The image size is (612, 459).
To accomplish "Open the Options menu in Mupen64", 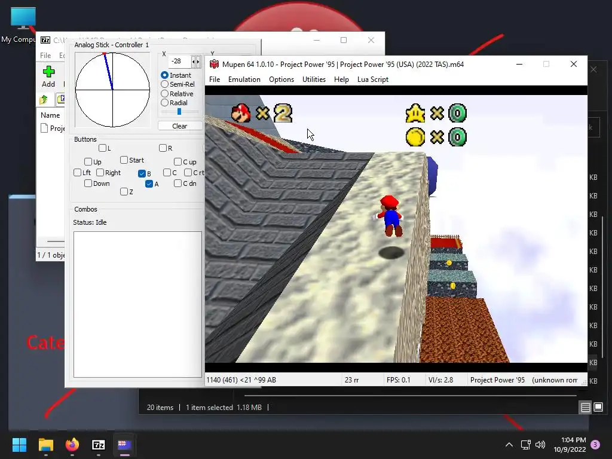I will 281,79.
